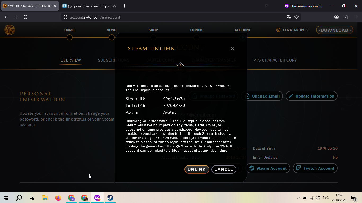The width and height of the screenshot is (362, 203).
Task: Open Task View from the taskbar
Action: 32,198
